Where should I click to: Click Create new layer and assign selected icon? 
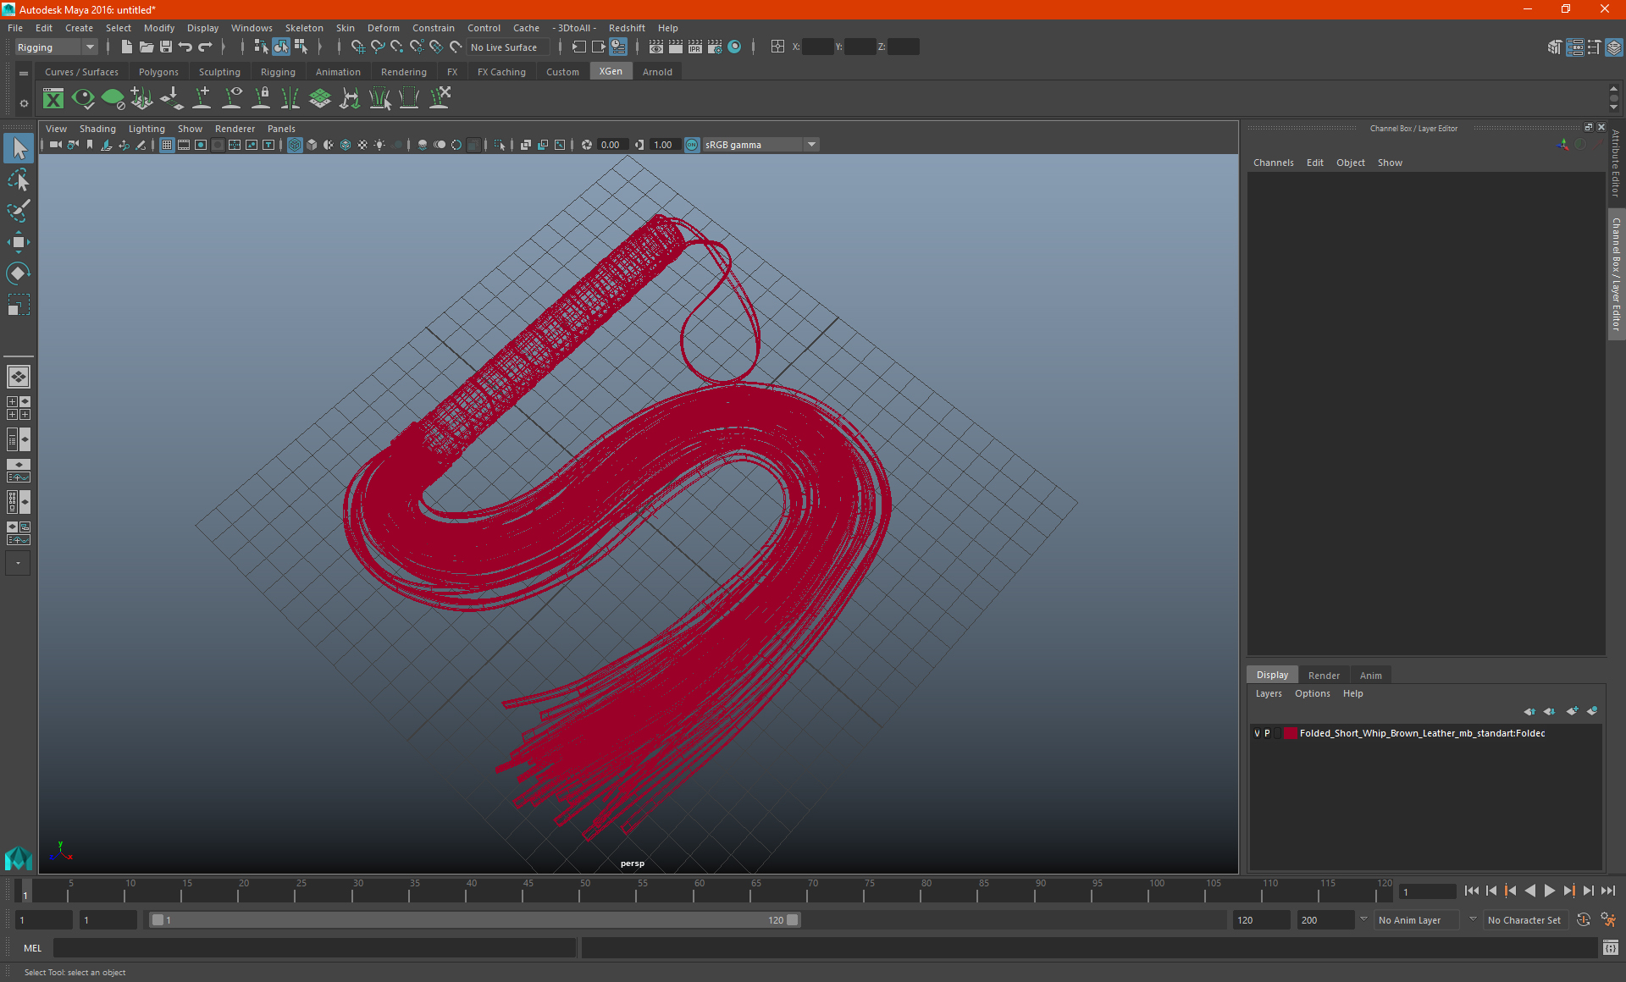pyautogui.click(x=1592, y=711)
